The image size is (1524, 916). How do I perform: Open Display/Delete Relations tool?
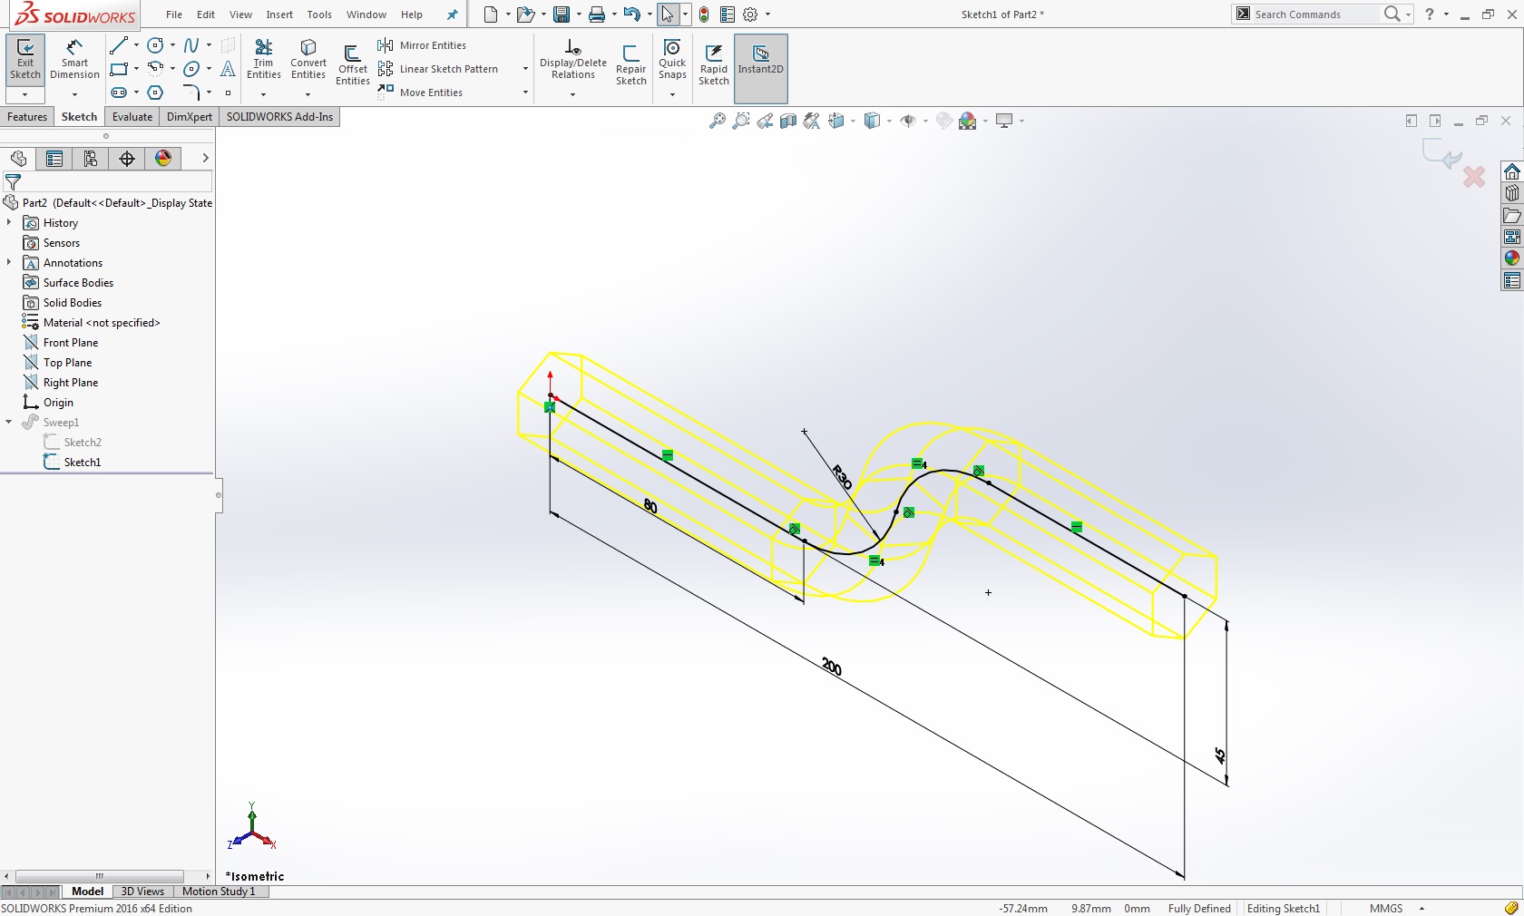point(572,60)
